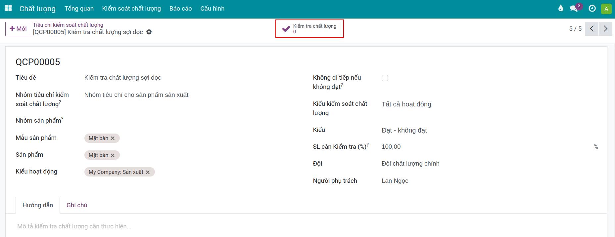Go to next record arrow
The width and height of the screenshot is (615, 237).
pos(605,29)
